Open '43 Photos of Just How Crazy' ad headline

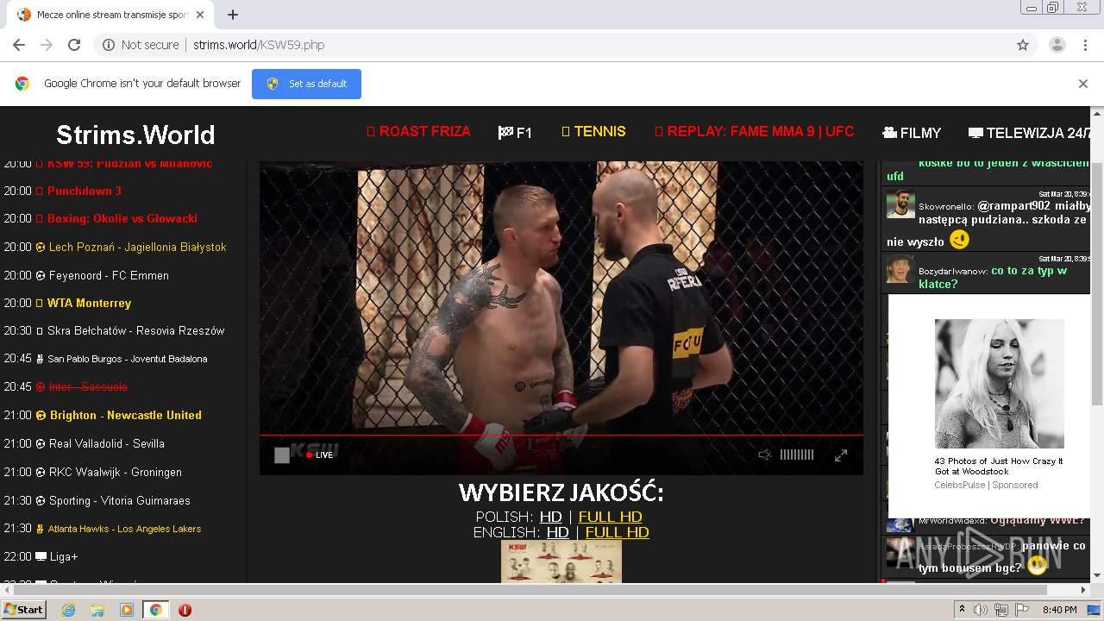pos(999,466)
